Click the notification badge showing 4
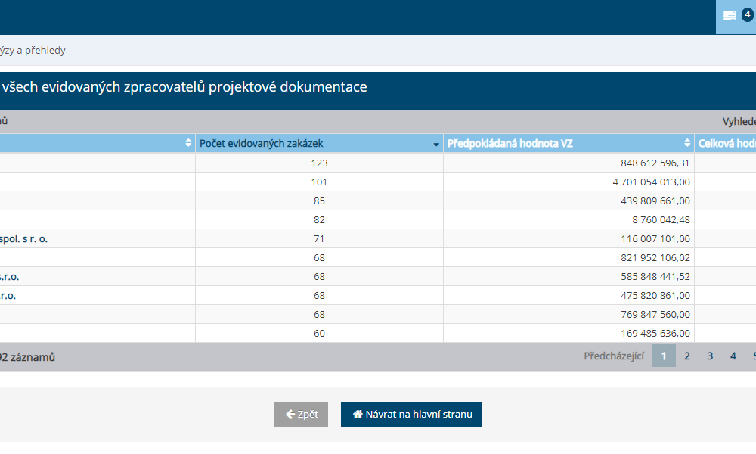 click(x=747, y=14)
